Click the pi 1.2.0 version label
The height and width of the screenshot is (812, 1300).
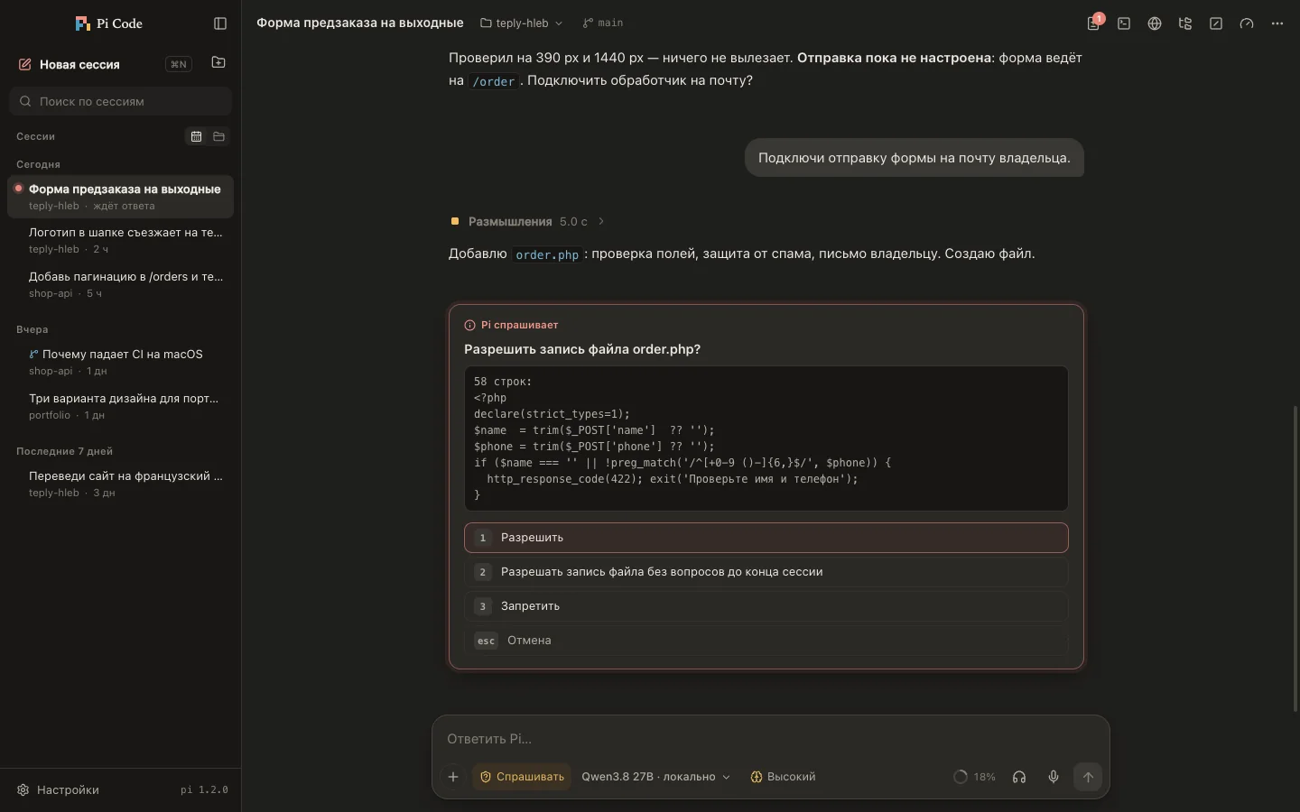tap(204, 790)
